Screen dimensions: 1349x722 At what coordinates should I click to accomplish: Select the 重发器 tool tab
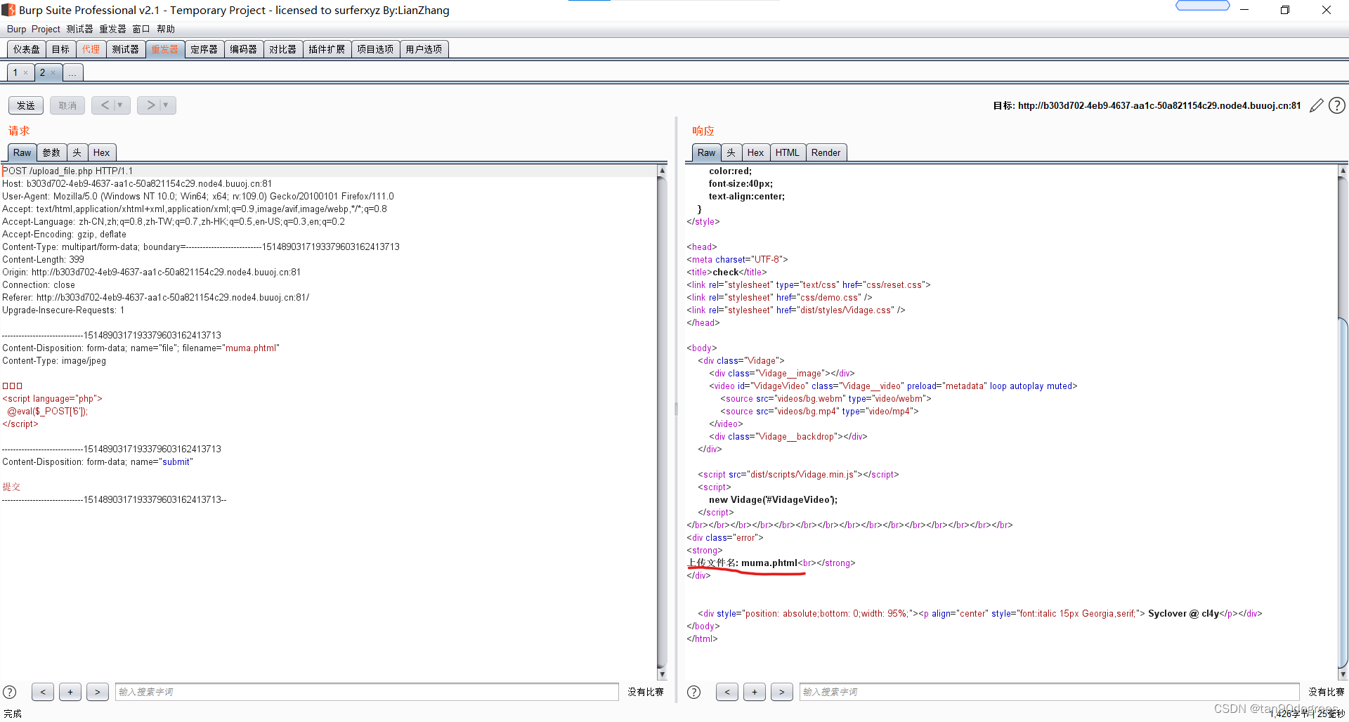165,49
